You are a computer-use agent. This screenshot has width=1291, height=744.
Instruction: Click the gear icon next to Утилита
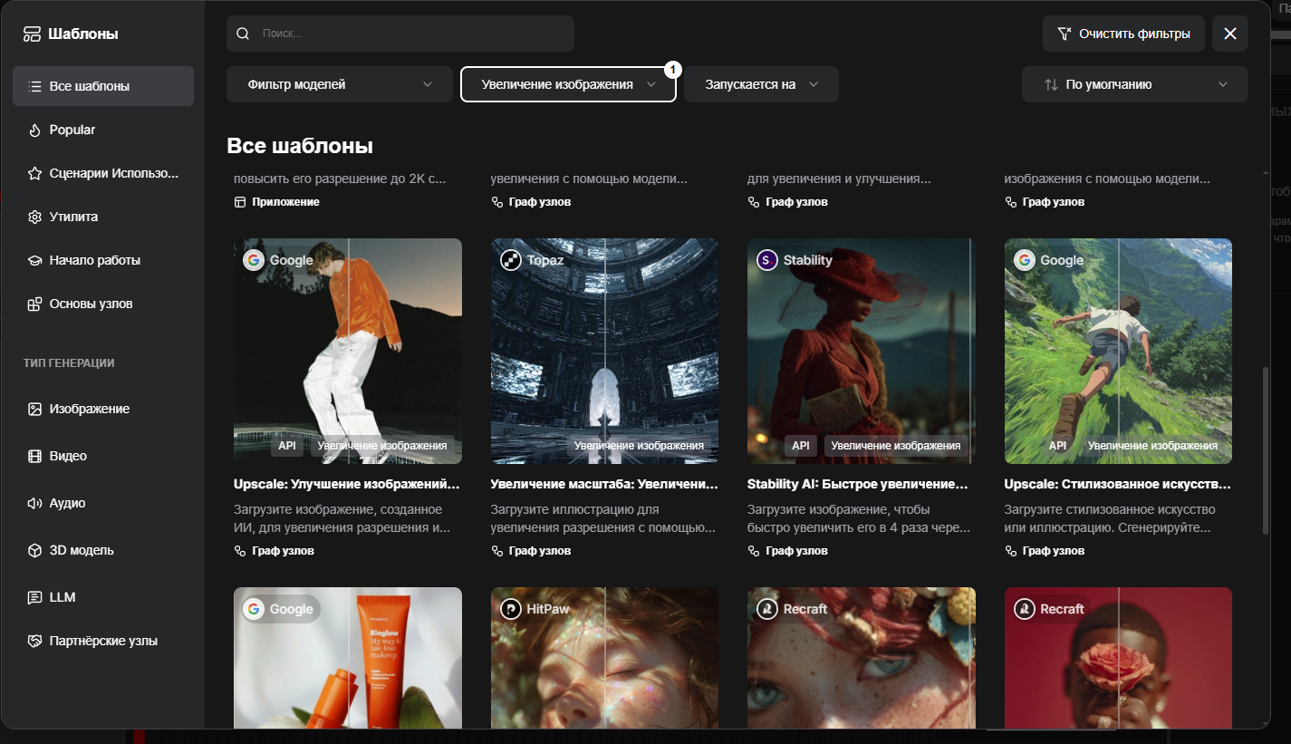[34, 217]
